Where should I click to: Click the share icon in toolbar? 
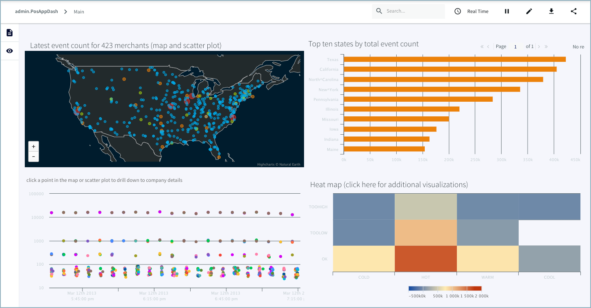574,11
